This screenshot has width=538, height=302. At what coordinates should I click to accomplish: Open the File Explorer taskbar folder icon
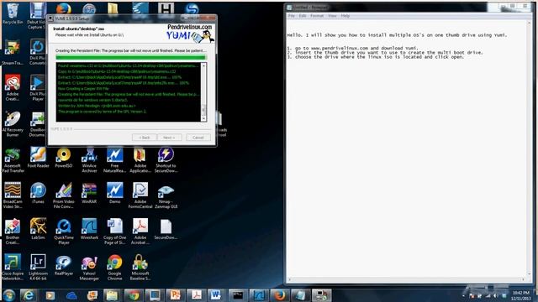point(112,295)
